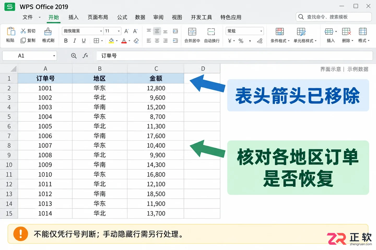The width and height of the screenshot is (376, 250).
Task: Toggle italic formatting with the I button
Action: tap(75, 41)
